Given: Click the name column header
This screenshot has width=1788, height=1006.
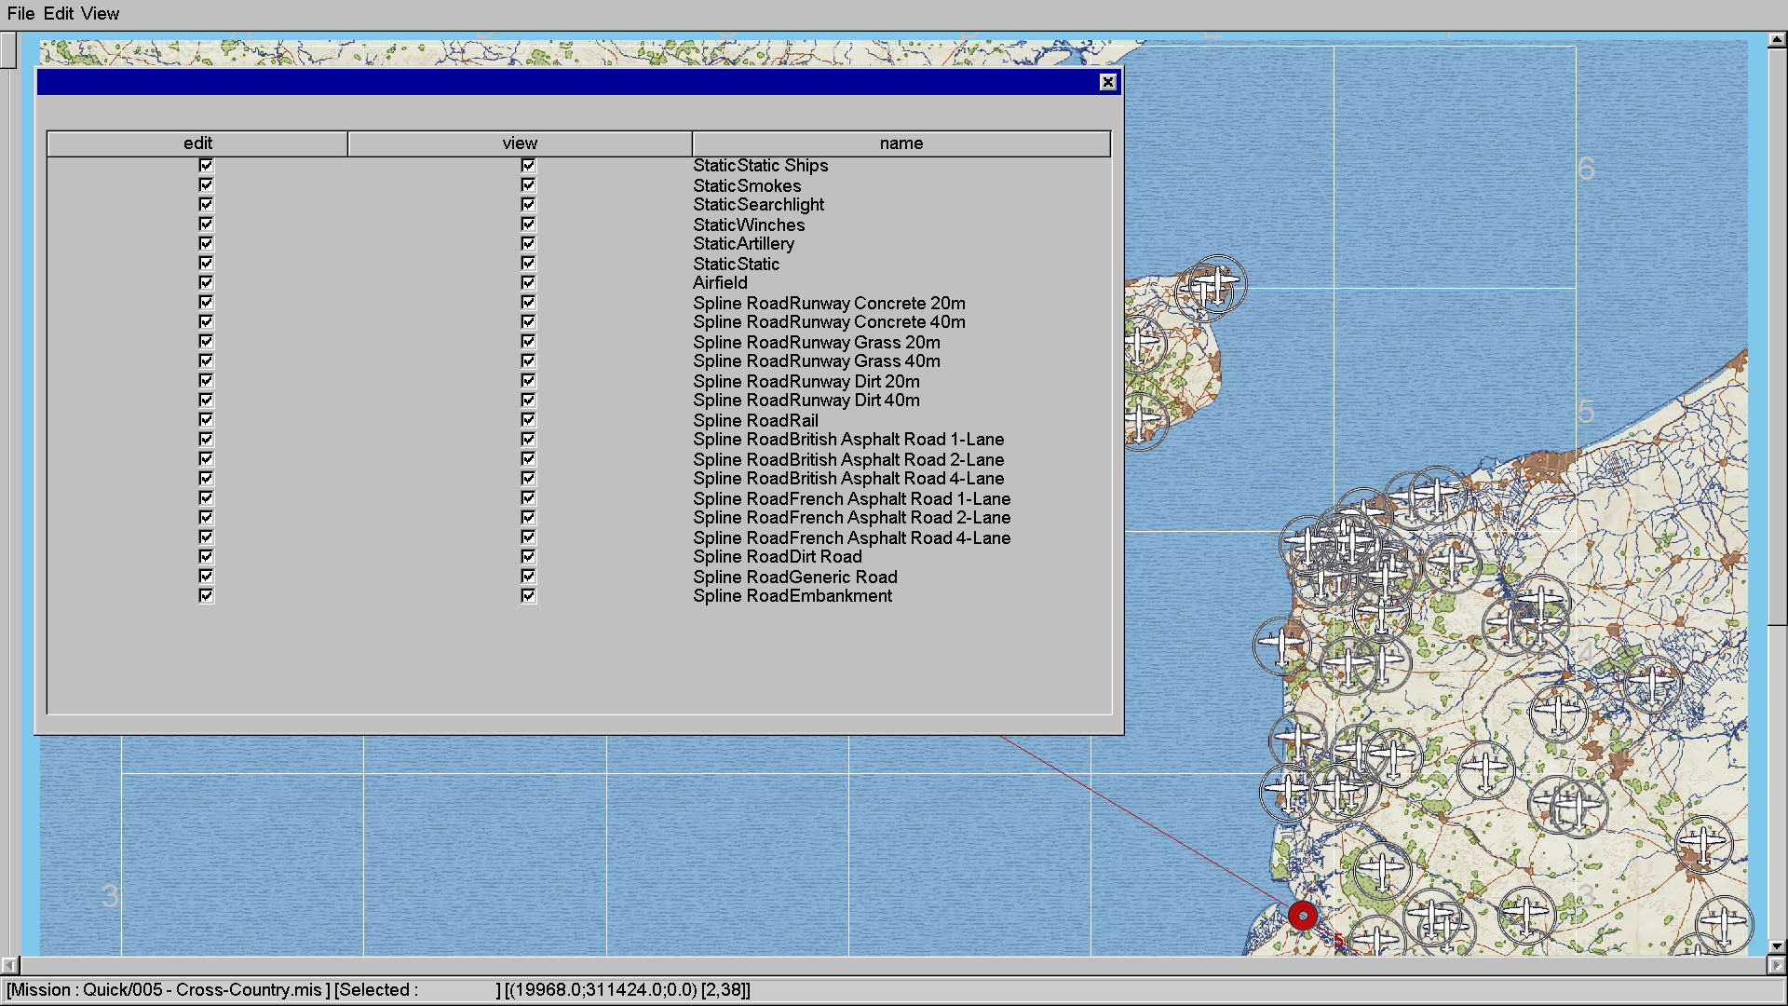Looking at the screenshot, I should click(x=901, y=143).
